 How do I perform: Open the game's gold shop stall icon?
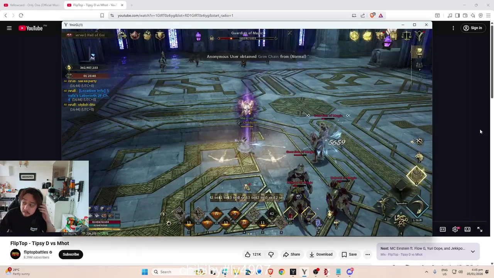point(367,36)
